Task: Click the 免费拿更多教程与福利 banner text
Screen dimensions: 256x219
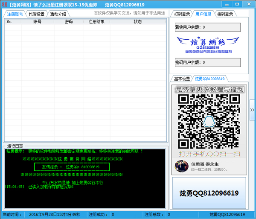Action: pyautogui.click(x=209, y=90)
